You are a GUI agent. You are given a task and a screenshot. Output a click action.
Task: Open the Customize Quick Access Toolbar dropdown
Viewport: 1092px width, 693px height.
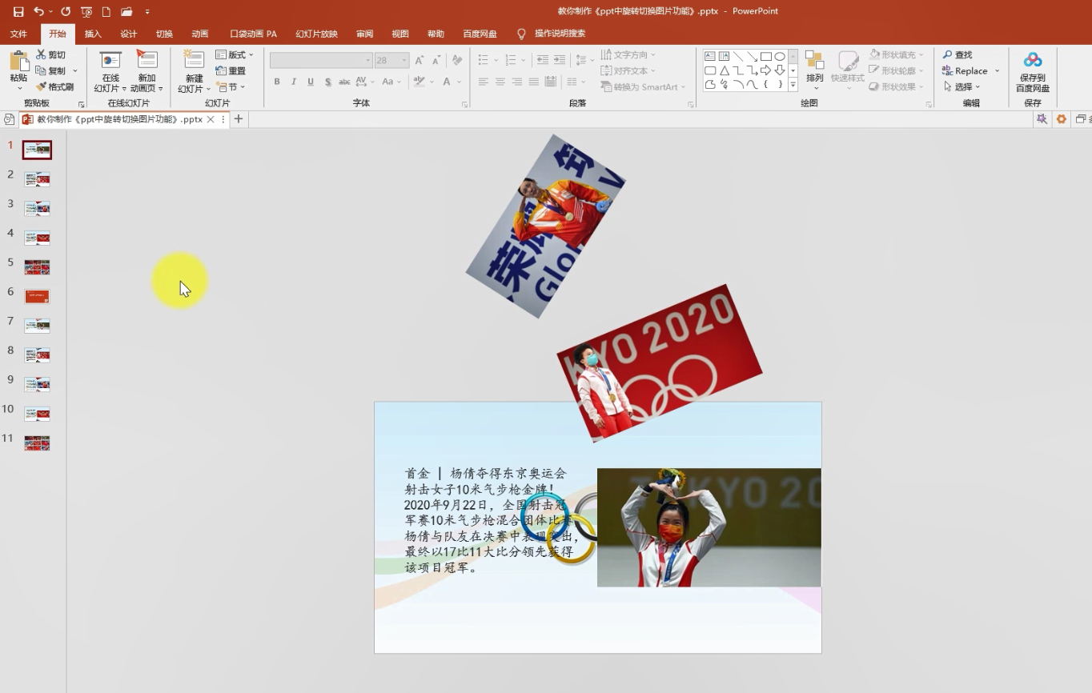(x=147, y=12)
